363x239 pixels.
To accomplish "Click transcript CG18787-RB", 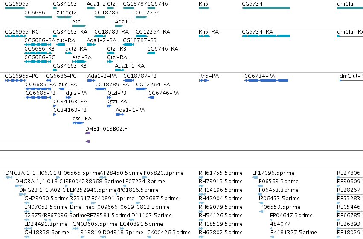I will click(139, 40).
